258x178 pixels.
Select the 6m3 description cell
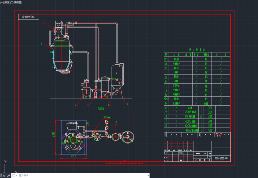[191, 126]
